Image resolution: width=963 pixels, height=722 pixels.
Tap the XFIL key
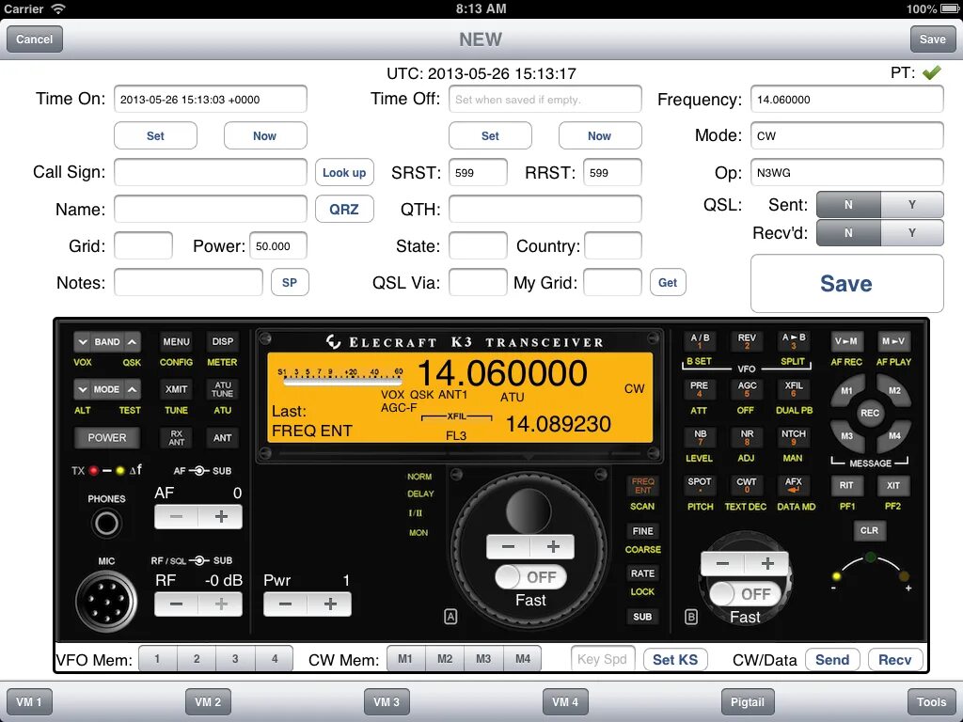point(794,388)
